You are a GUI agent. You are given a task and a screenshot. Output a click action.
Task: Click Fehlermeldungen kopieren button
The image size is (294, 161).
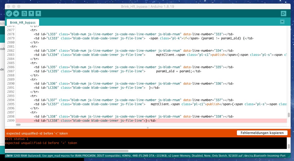click(x=262, y=133)
